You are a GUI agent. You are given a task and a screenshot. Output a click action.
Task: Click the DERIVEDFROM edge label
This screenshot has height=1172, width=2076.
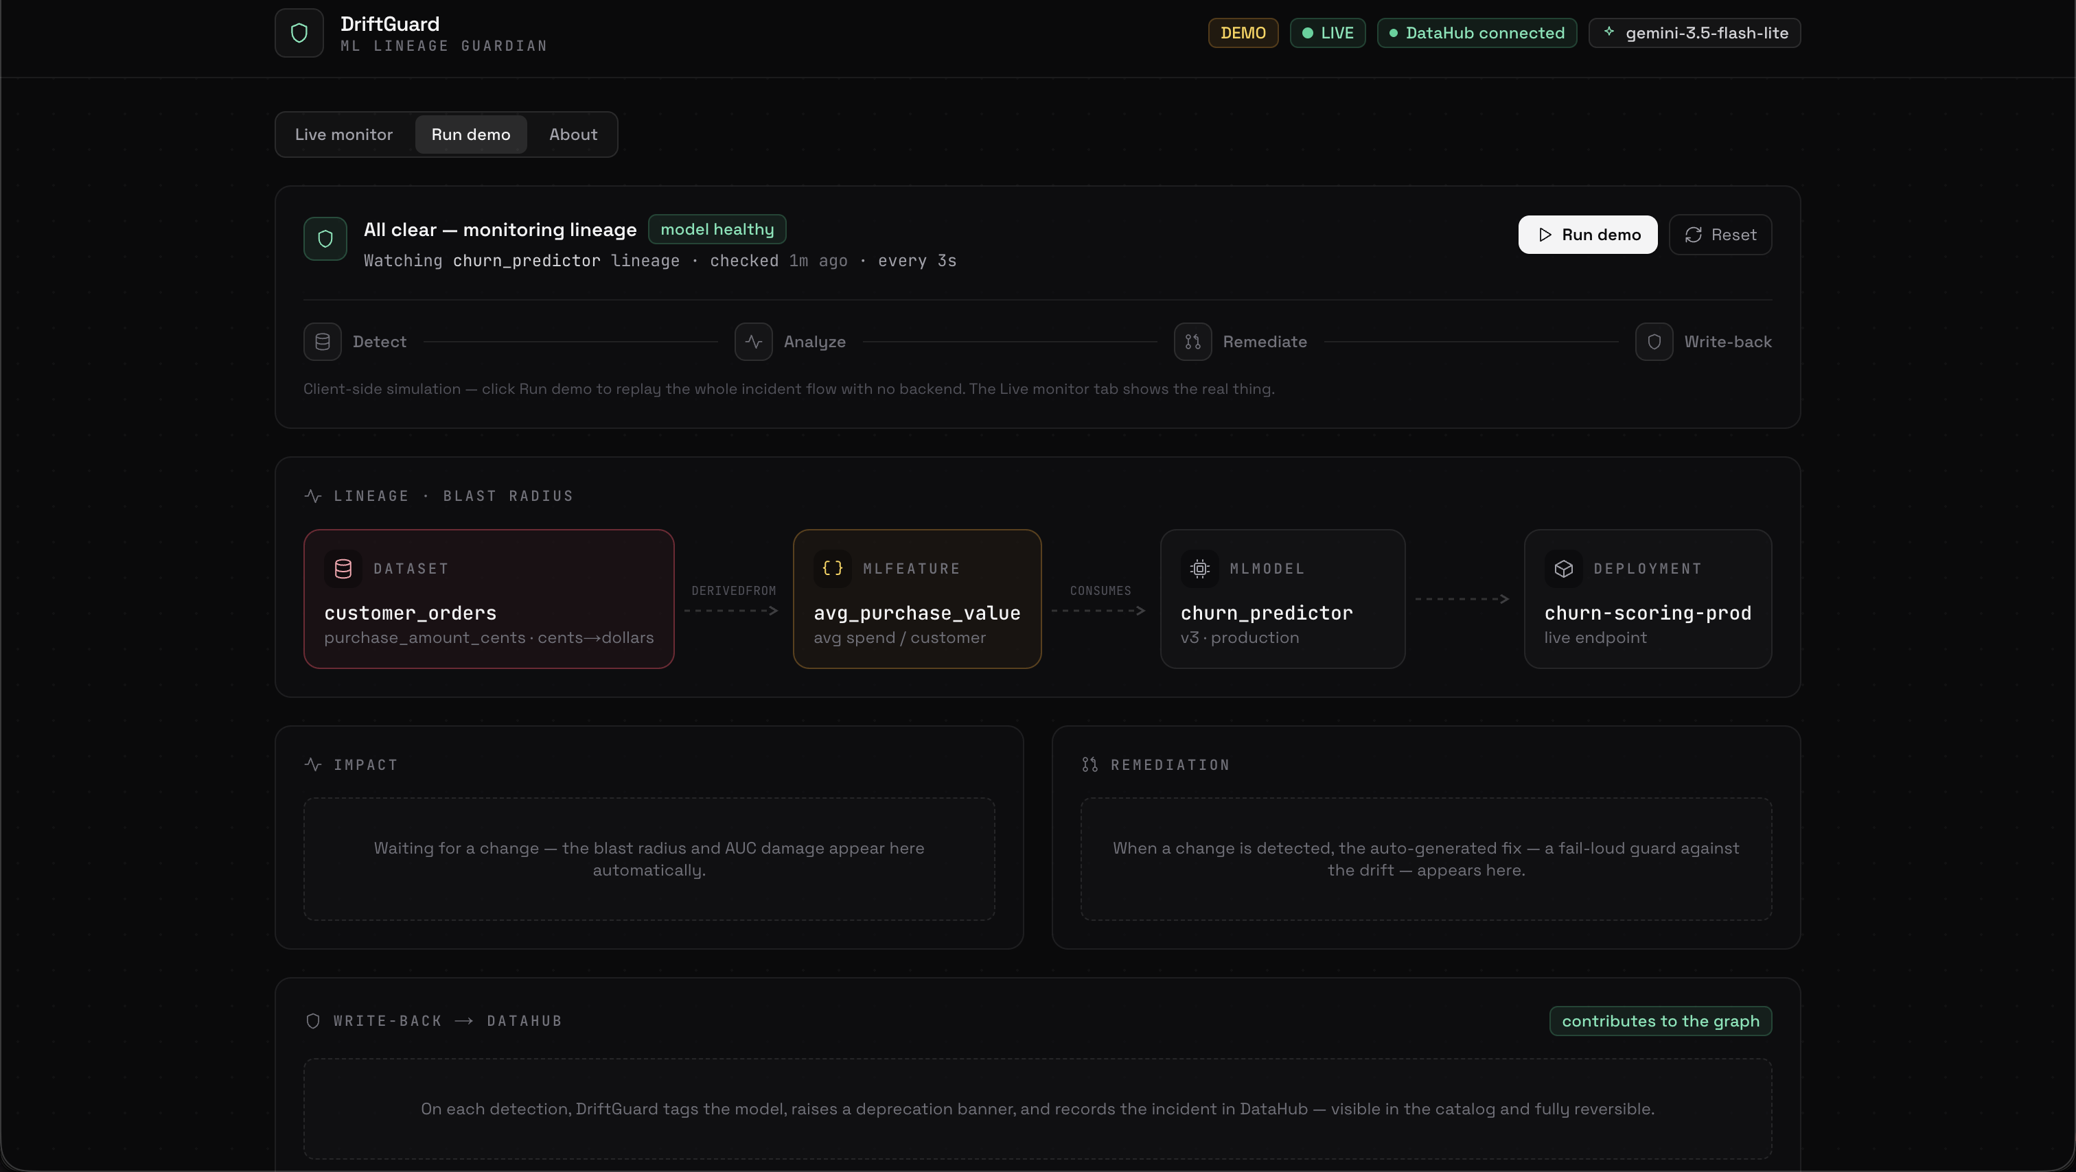pyautogui.click(x=733, y=590)
